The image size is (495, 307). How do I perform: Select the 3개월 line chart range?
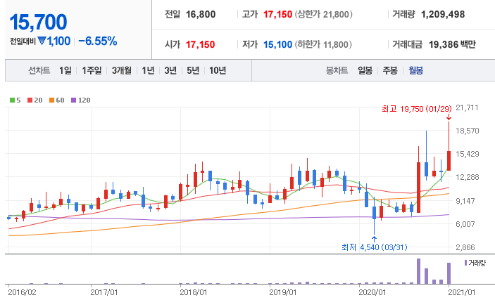(x=122, y=70)
